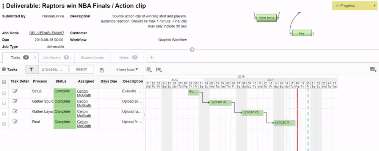Click the add milestone flag icon

click(x=159, y=69)
